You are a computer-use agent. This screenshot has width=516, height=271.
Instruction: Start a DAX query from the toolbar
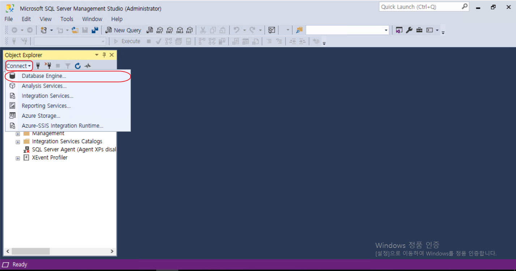pyautogui.click(x=189, y=30)
